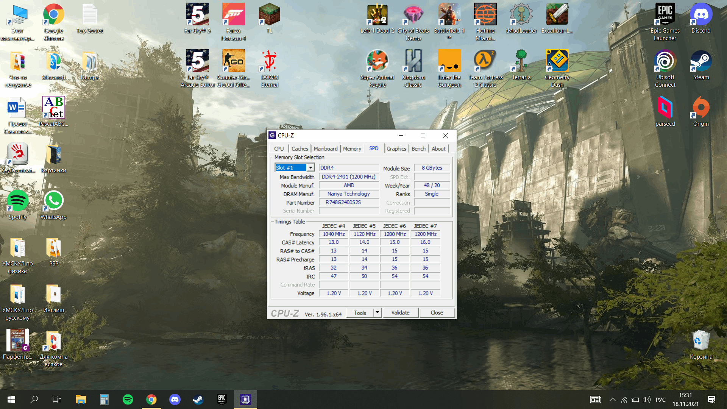The height and width of the screenshot is (409, 727).
Task: Launch Team Fortress 2 Classic icon
Action: click(485, 69)
